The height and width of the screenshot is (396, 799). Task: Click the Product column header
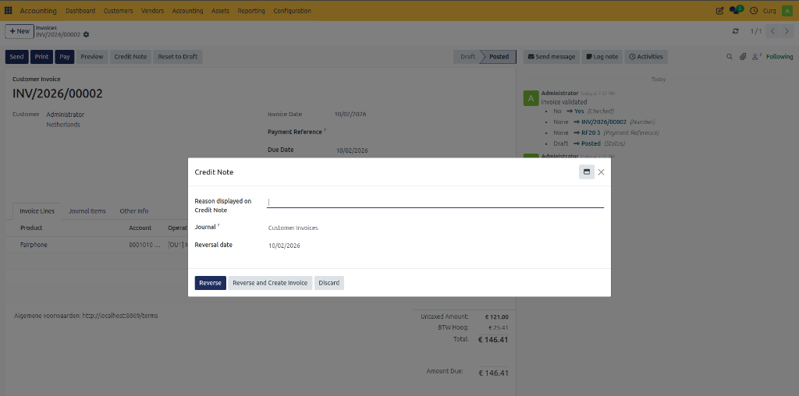pyautogui.click(x=31, y=228)
